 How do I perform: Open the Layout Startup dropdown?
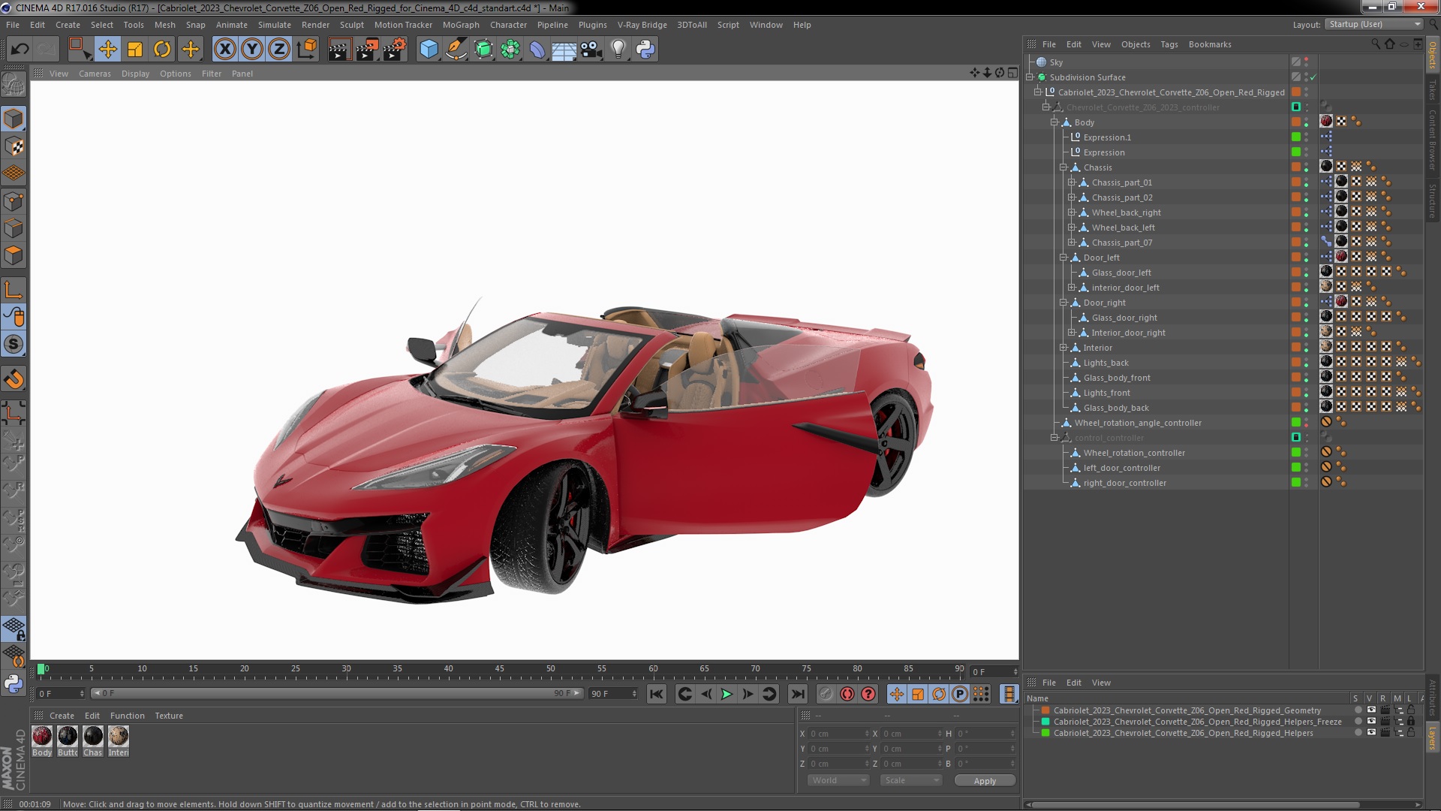click(1374, 25)
